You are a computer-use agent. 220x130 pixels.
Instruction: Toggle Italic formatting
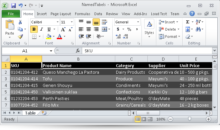41,29
